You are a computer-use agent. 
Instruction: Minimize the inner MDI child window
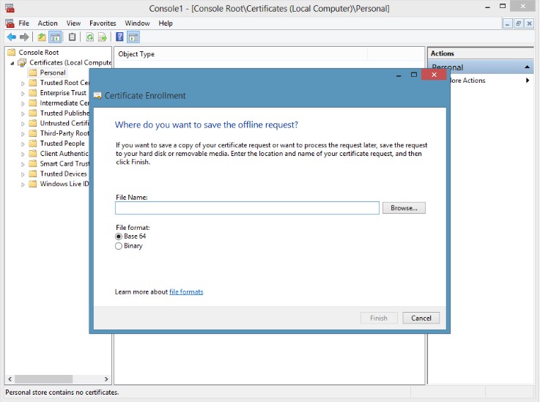coord(507,23)
